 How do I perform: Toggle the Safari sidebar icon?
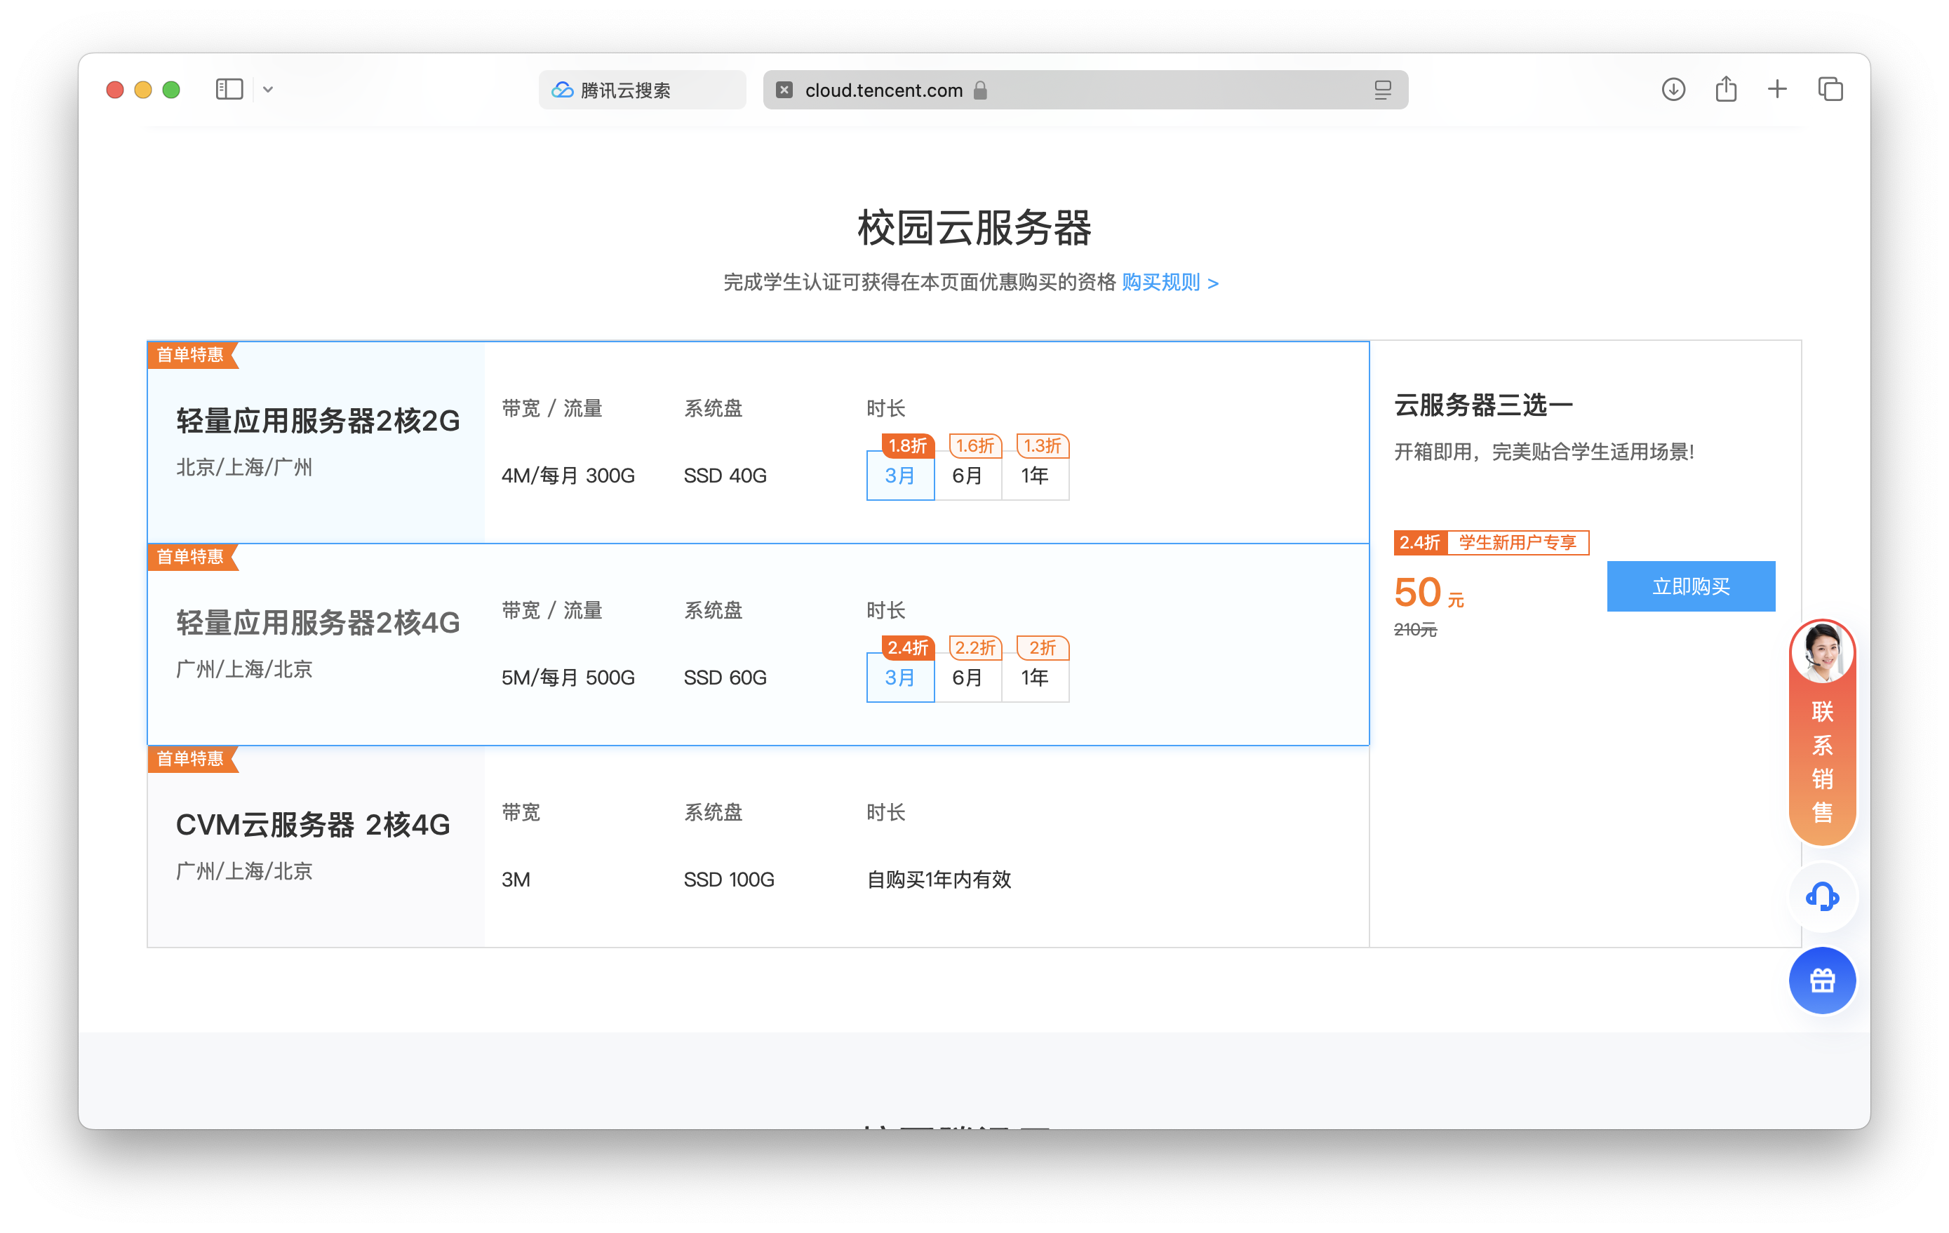pos(229,89)
